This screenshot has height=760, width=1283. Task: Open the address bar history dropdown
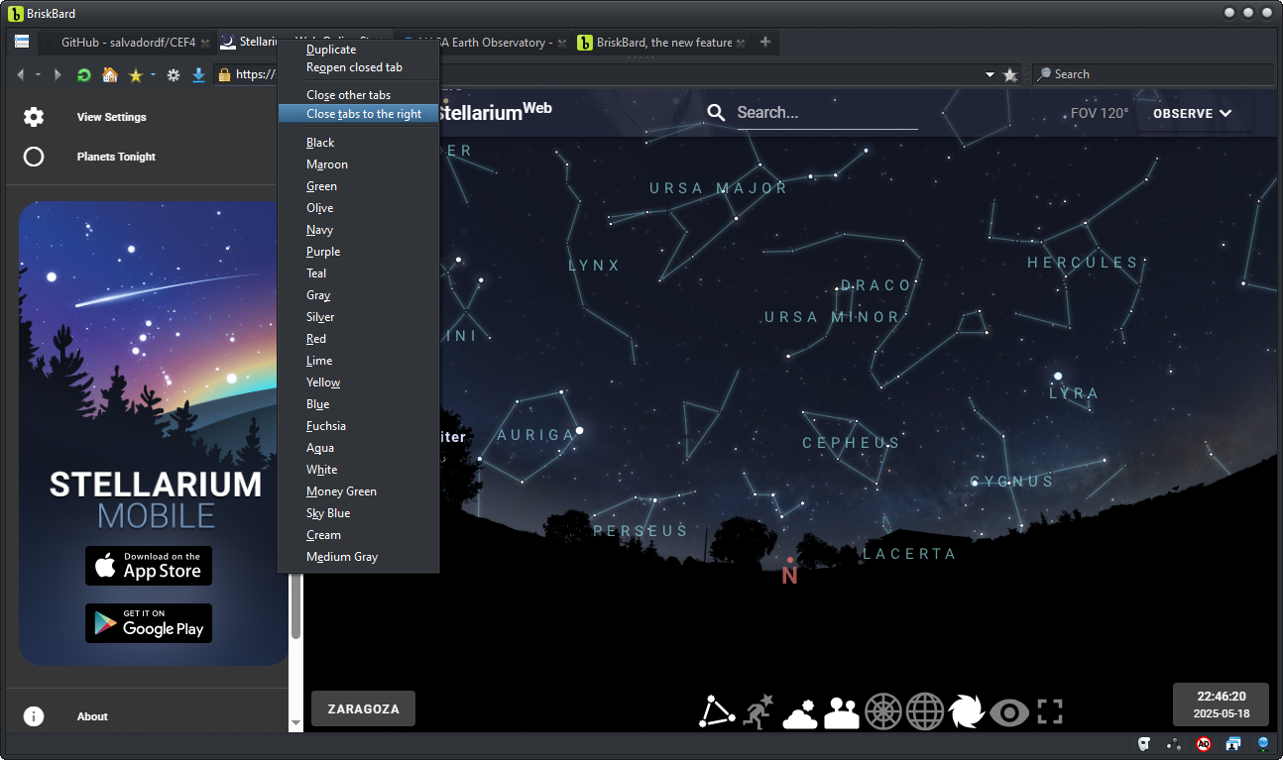(990, 75)
